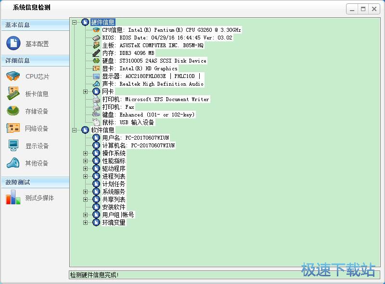
Task: Expand the 网卡 node
Action: tap(85, 91)
